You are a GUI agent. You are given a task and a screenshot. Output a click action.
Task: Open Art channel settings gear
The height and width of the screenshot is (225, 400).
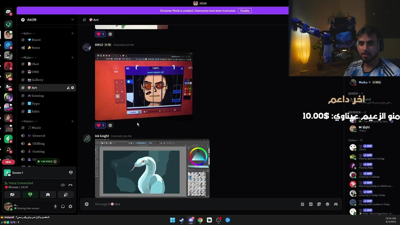click(72, 88)
